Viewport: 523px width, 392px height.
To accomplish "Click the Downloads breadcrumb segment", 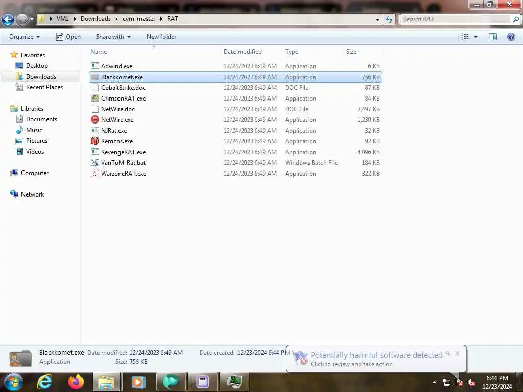I will point(96,19).
